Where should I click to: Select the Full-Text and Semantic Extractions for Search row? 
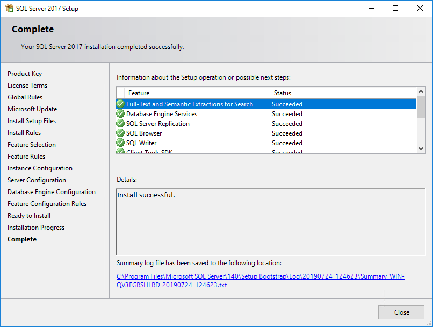coord(266,104)
